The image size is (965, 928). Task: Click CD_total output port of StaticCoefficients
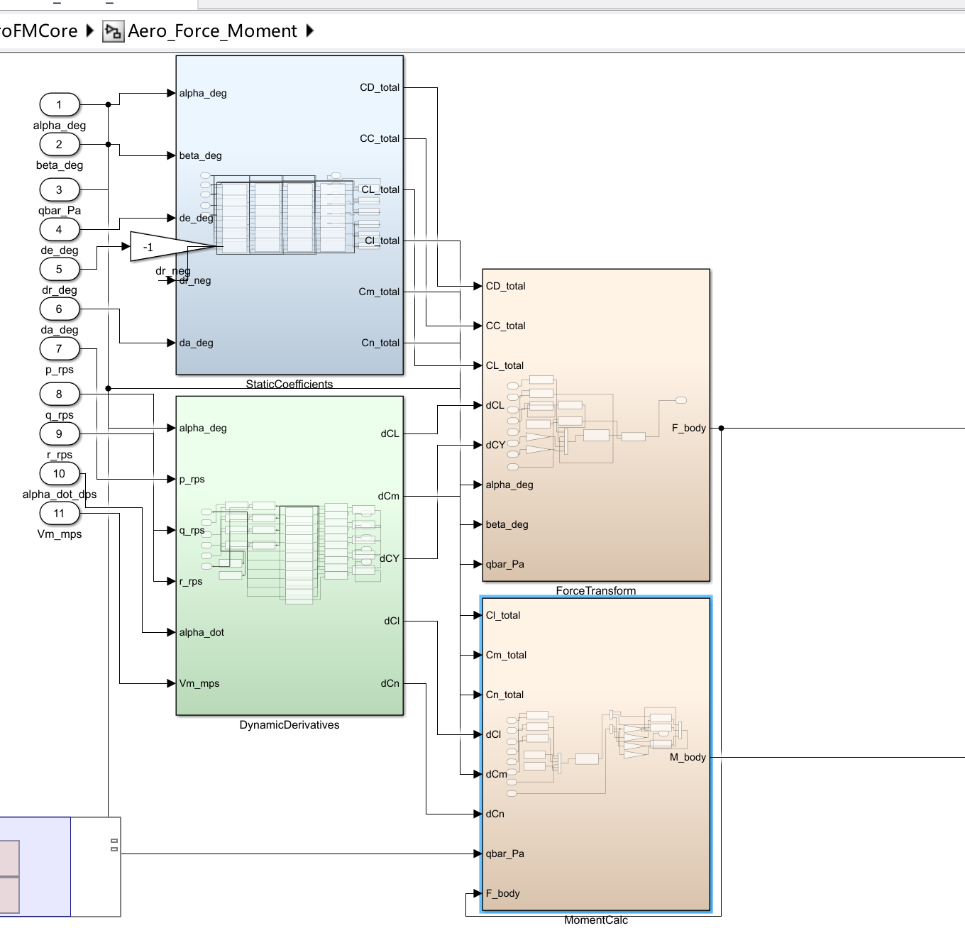click(380, 88)
